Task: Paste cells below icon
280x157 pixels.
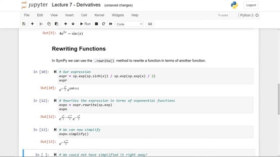Action: tap(56, 24)
